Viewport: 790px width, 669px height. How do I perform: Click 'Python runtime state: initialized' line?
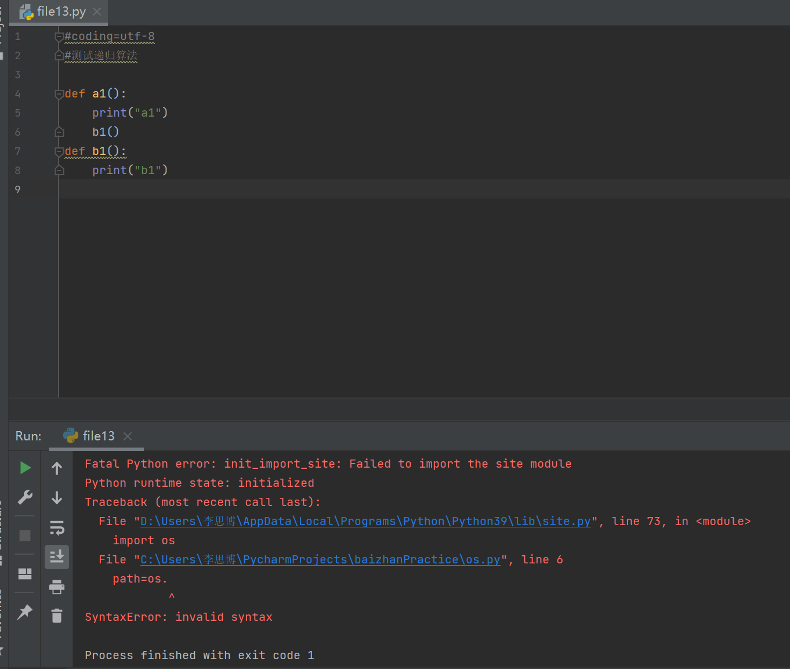click(200, 483)
